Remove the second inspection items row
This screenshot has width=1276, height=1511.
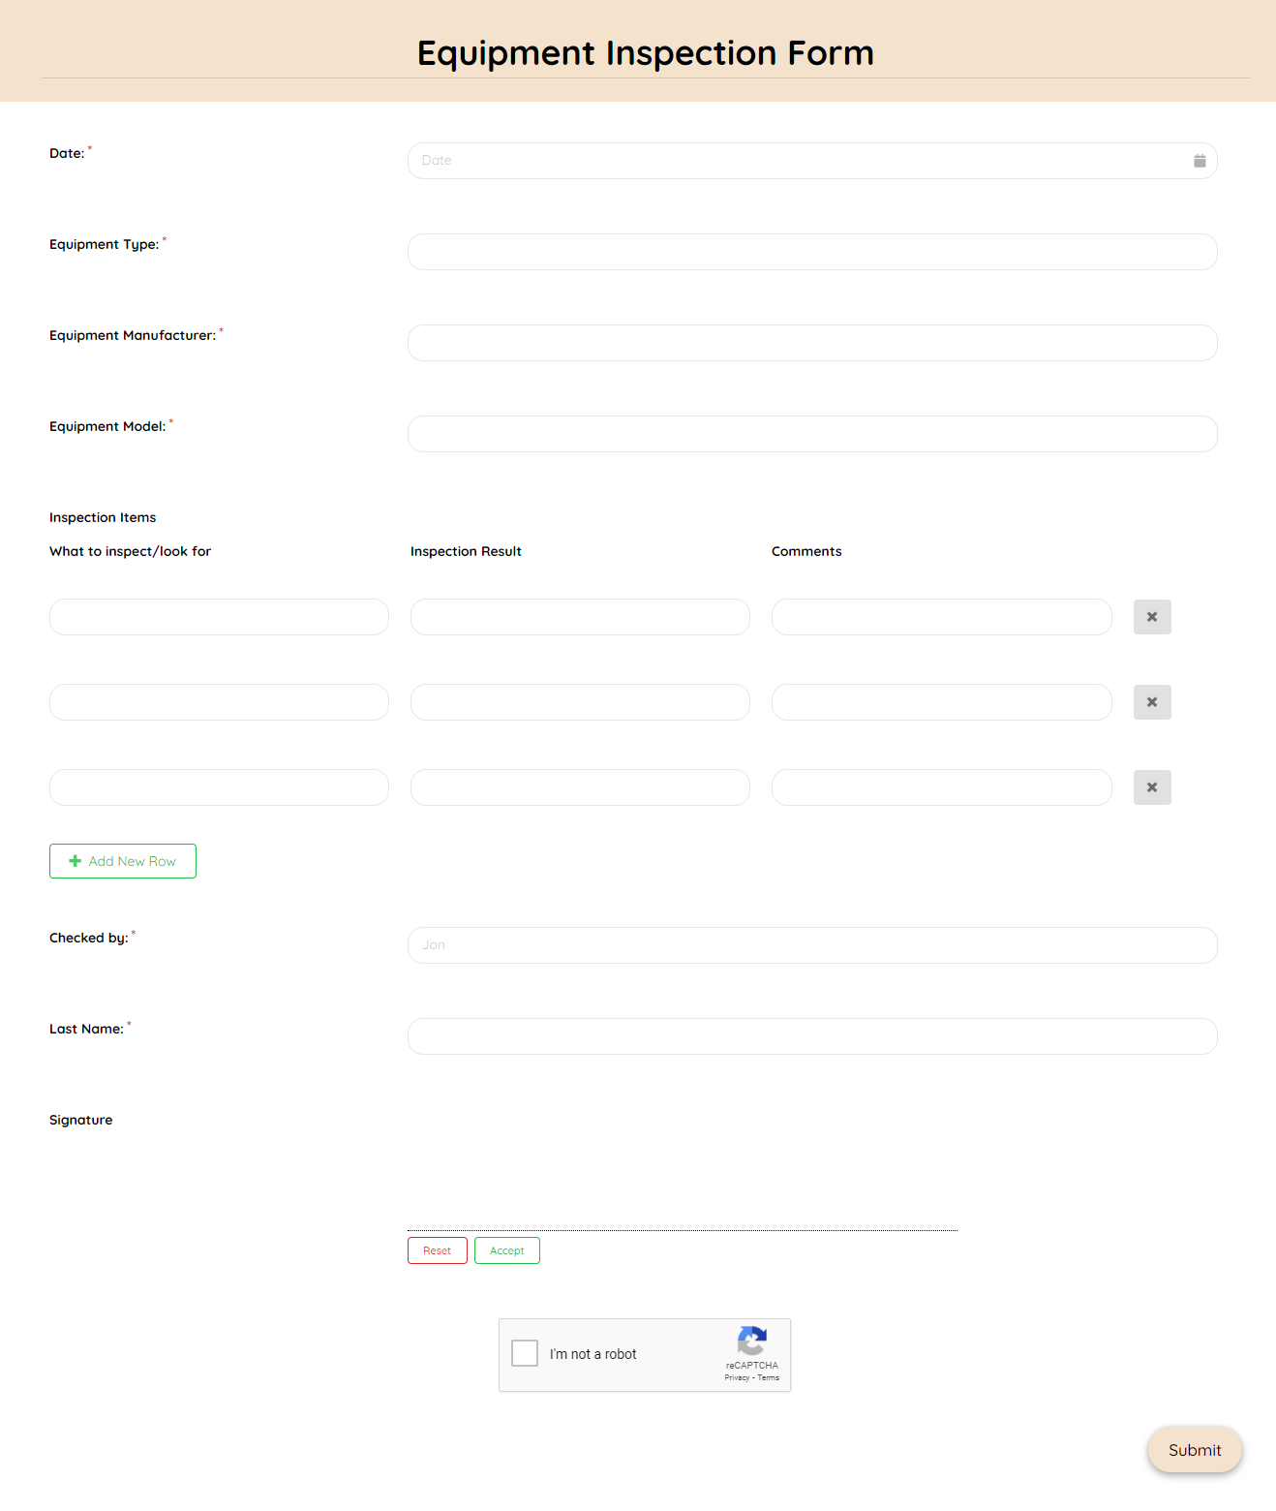tap(1152, 702)
